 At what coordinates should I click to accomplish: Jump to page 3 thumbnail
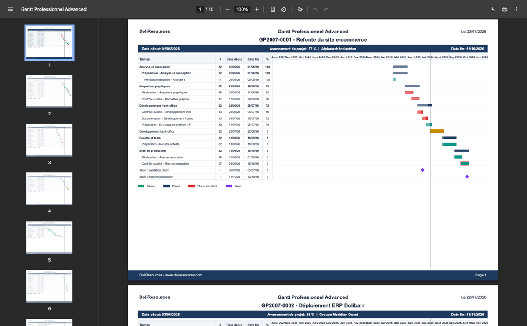point(49,140)
